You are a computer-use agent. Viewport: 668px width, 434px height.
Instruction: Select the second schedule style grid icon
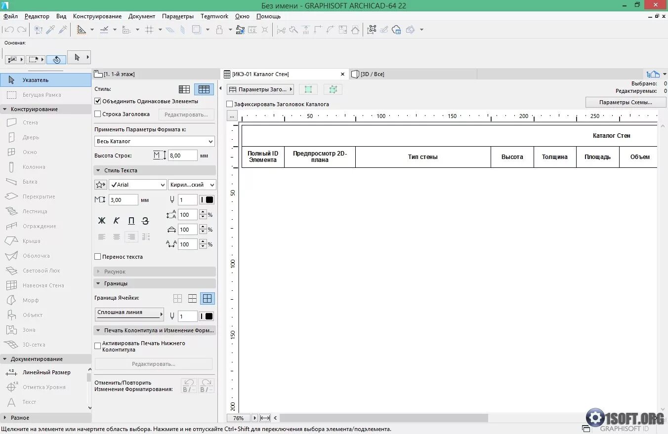click(x=204, y=89)
